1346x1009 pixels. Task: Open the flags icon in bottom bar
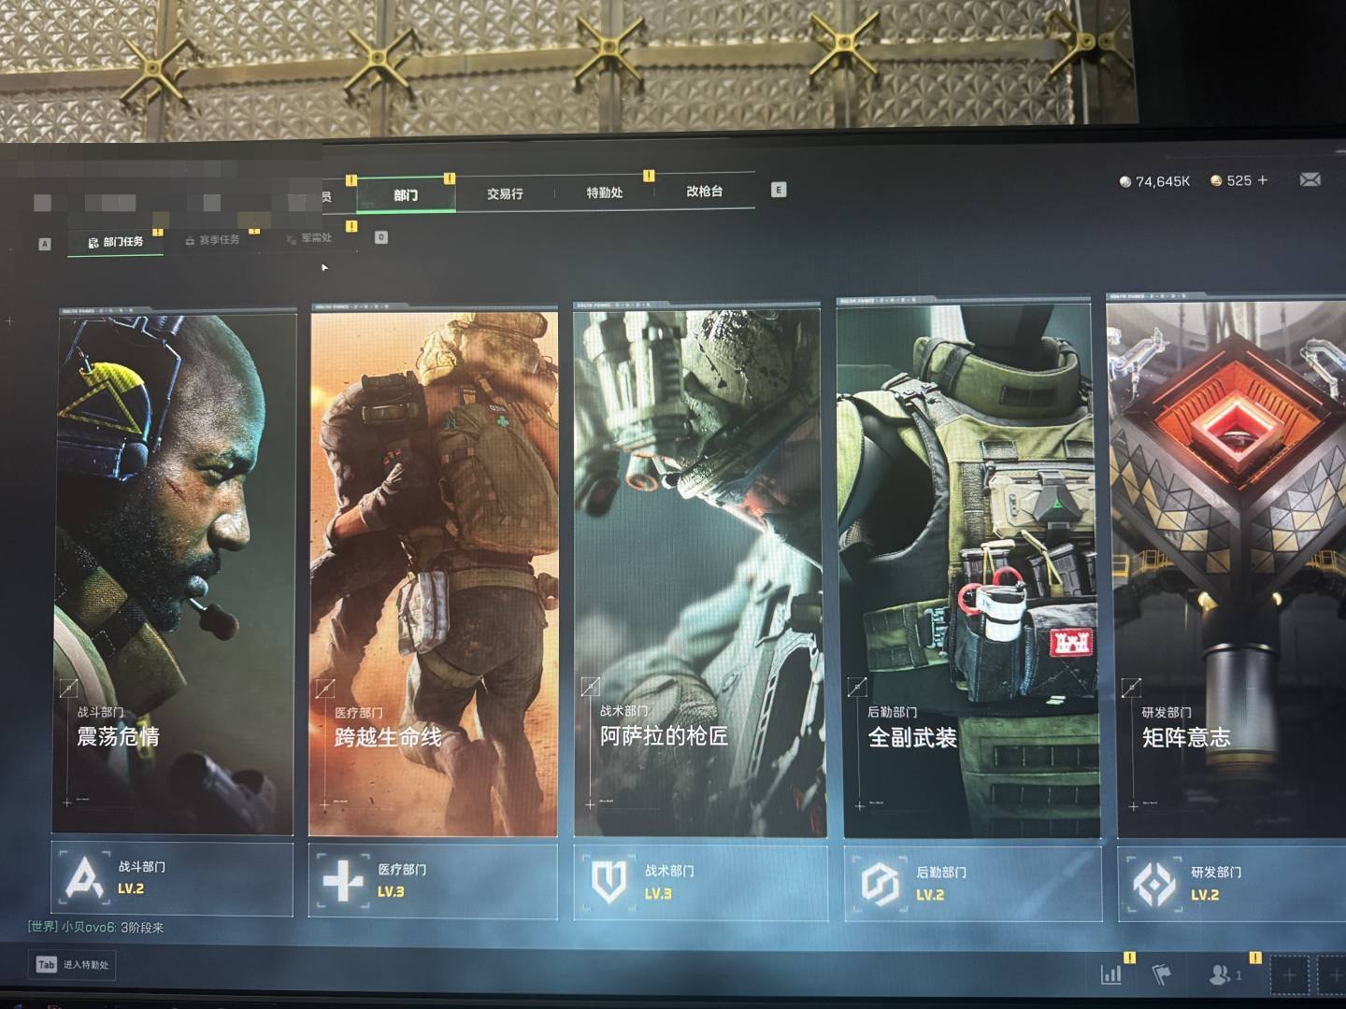click(1160, 974)
